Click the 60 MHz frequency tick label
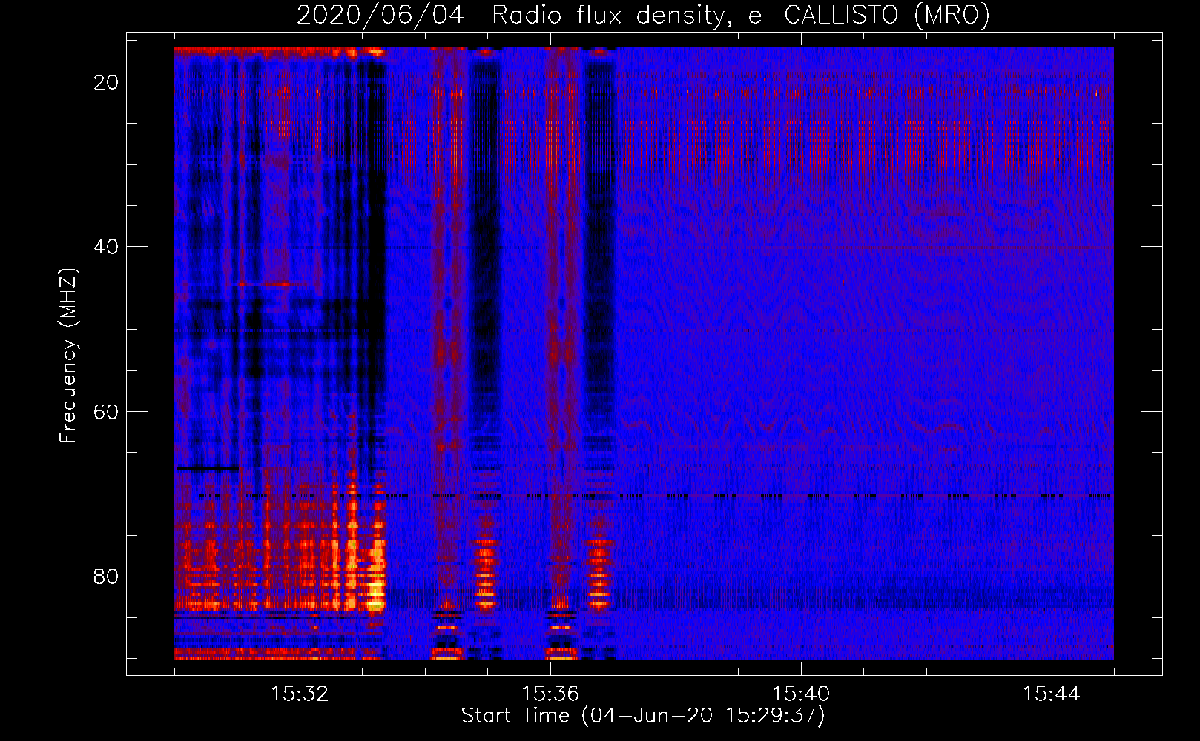 click(x=106, y=411)
